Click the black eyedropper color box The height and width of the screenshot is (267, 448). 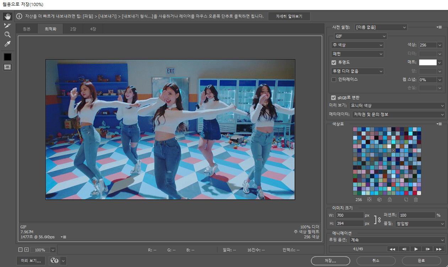tap(7, 57)
